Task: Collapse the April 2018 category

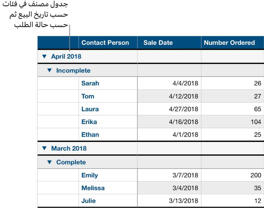Action: click(x=45, y=56)
